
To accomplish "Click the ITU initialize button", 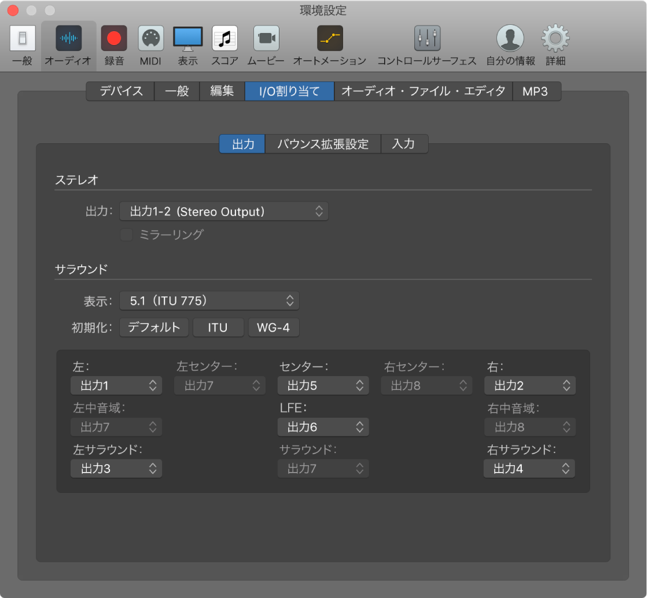I will point(218,328).
